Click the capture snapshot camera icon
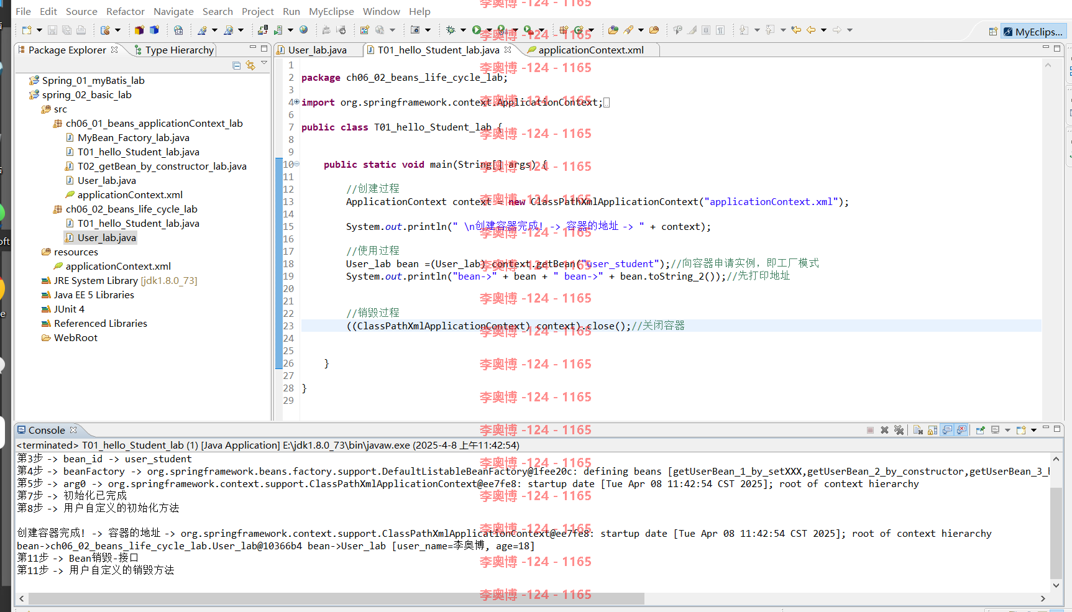Image resolution: width=1072 pixels, height=612 pixels. pos(415,30)
